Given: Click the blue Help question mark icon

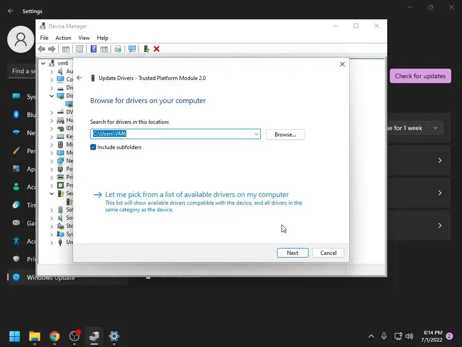Looking at the screenshot, I should point(93,49).
